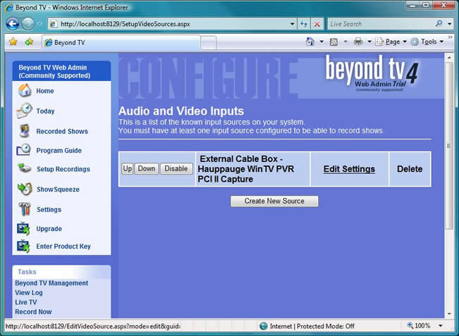This screenshot has height=336, width=459.
Task: Click the Settings tools icon
Action: pyautogui.click(x=25, y=209)
